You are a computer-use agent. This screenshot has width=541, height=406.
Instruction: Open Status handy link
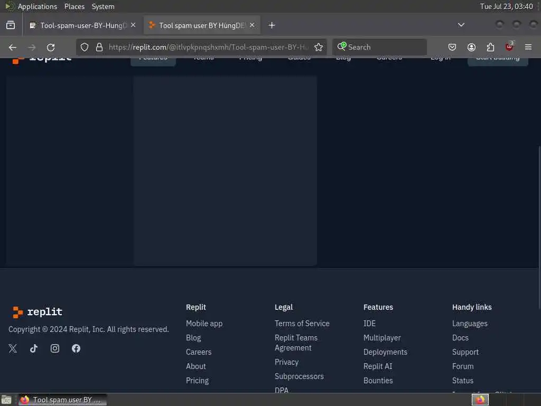[463, 381]
